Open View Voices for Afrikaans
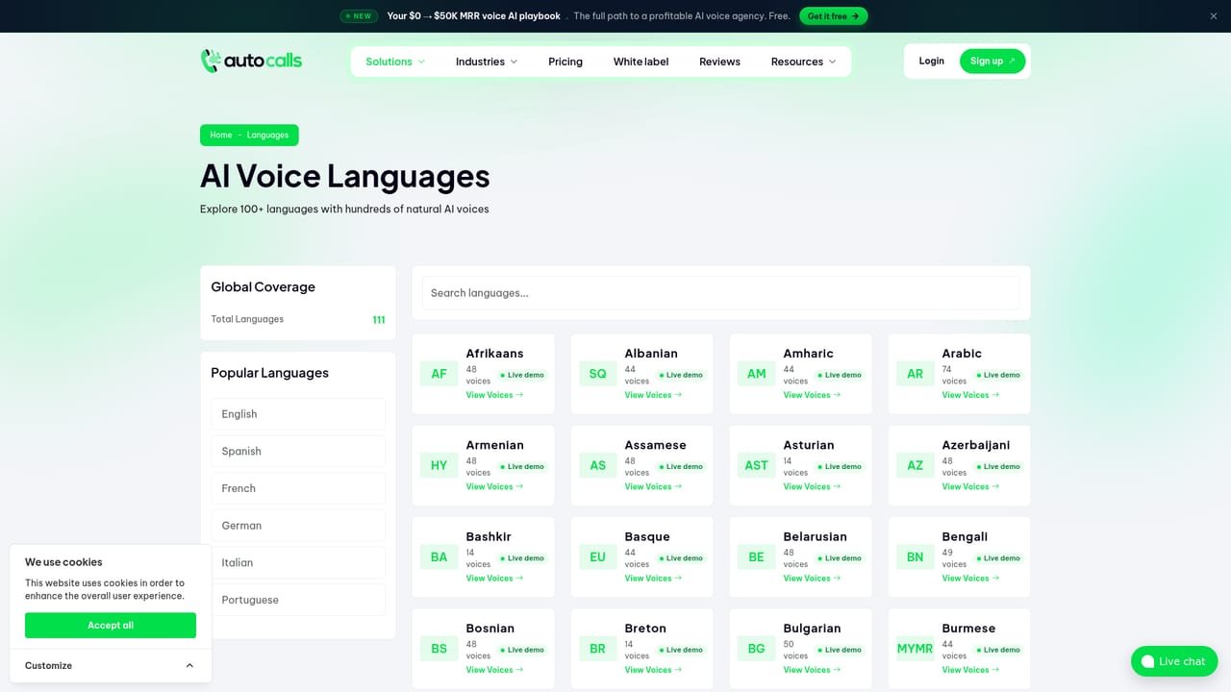 tap(494, 395)
